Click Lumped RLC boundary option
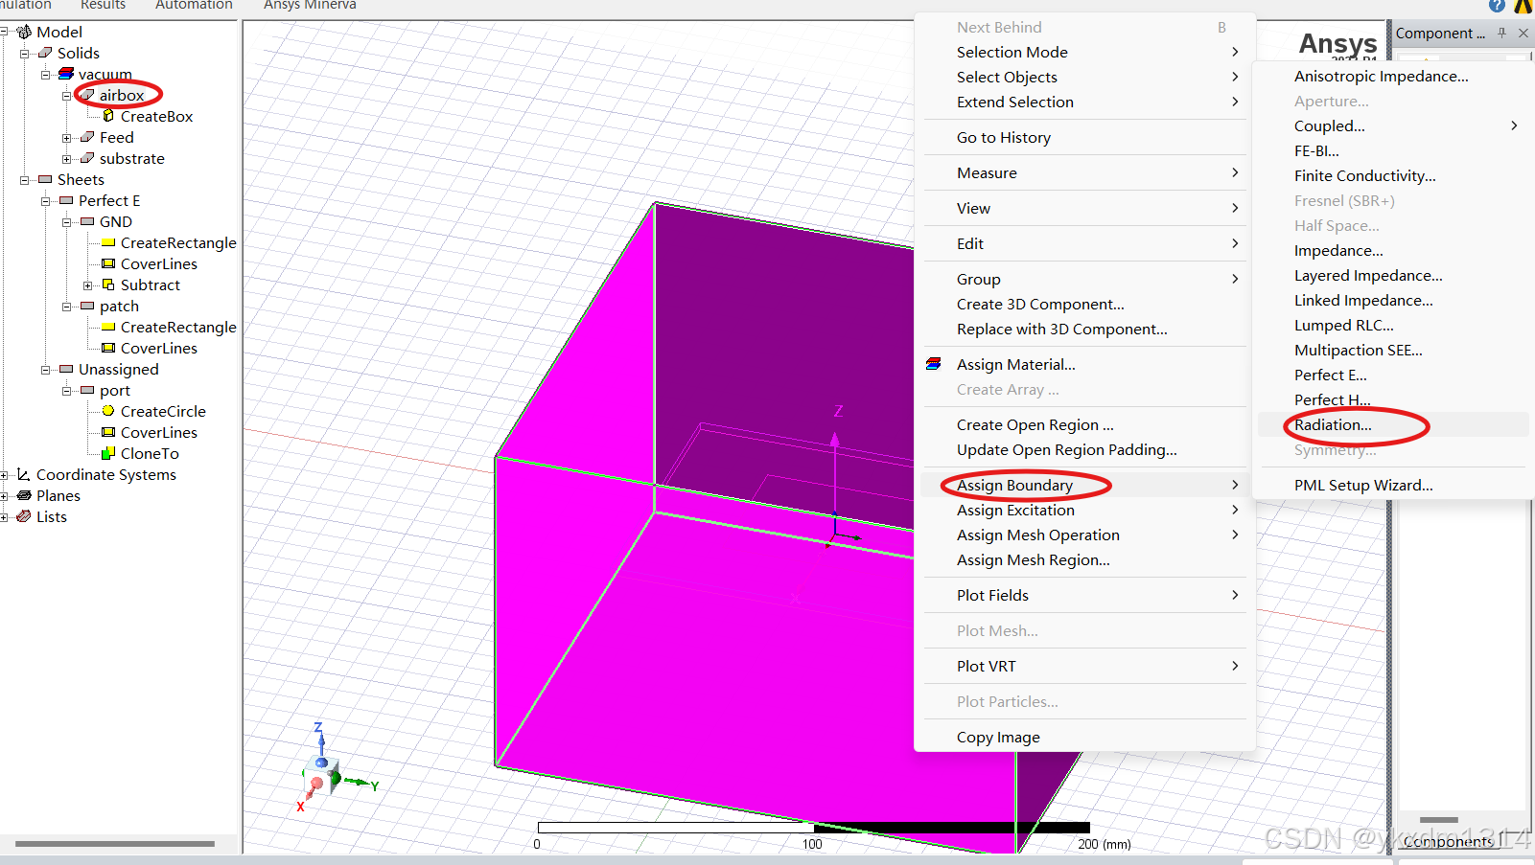Viewport: 1535px width, 865px height. (x=1392, y=325)
